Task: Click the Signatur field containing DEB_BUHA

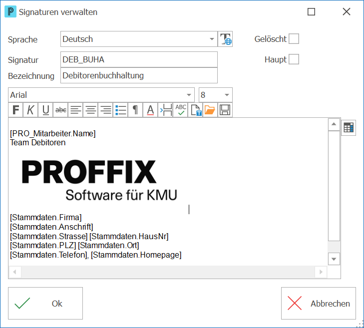Action: [139, 59]
